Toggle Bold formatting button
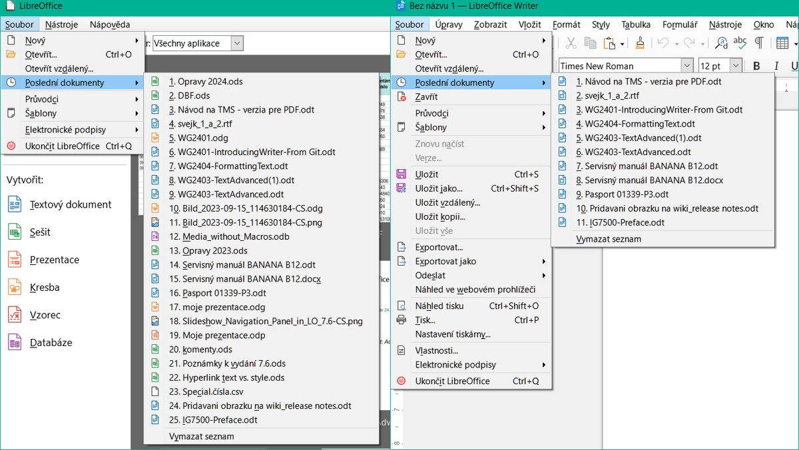 (x=756, y=66)
